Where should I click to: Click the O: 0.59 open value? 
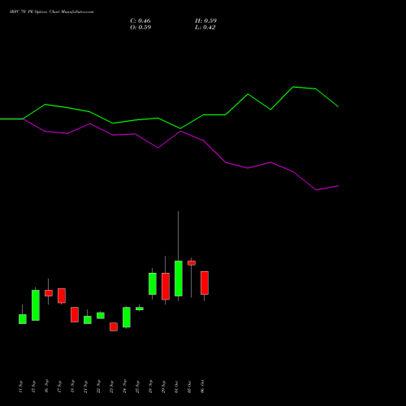point(140,28)
